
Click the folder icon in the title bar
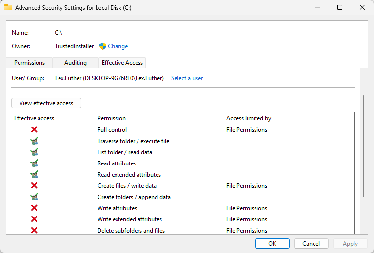coord(8,8)
